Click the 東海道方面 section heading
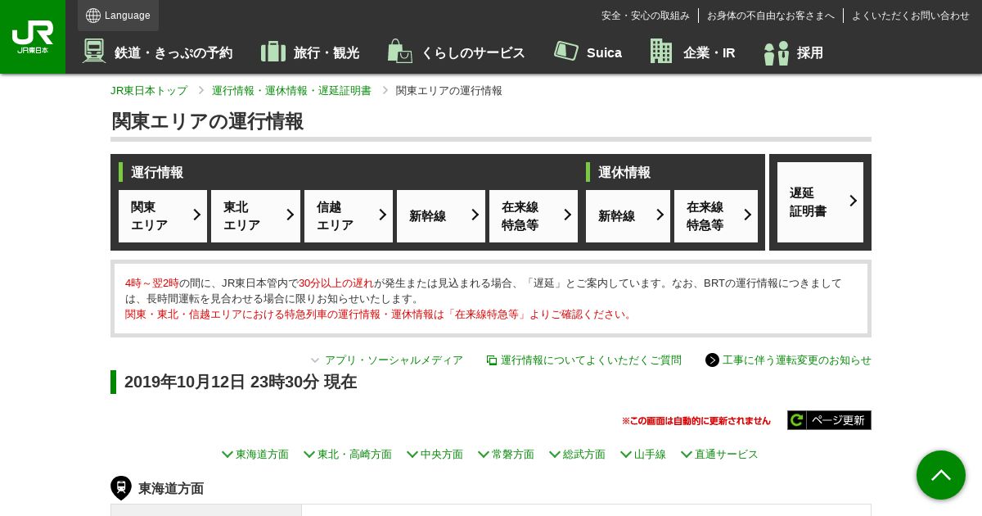 point(171,489)
